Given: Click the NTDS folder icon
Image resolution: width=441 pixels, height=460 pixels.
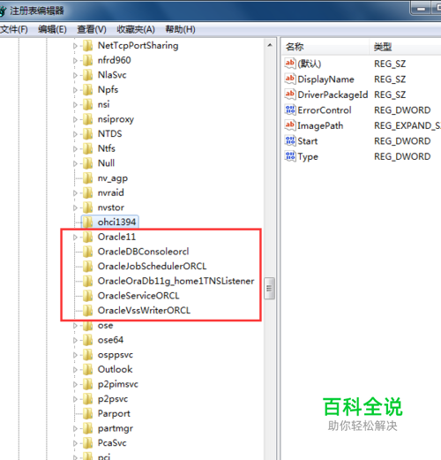Looking at the screenshot, I should point(87,134).
